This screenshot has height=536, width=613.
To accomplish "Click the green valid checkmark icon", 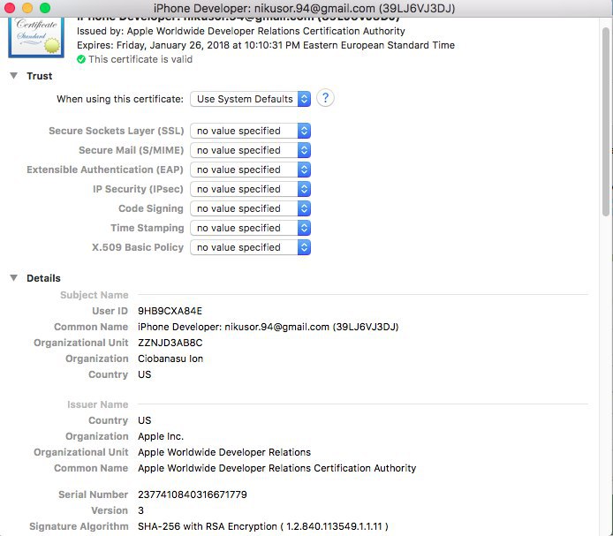I will coord(81,59).
